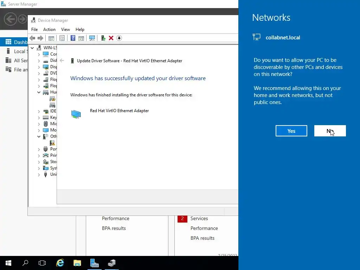Expand the Ports category node
Image resolution: width=360 pixels, height=270 pixels.
pos(39,149)
